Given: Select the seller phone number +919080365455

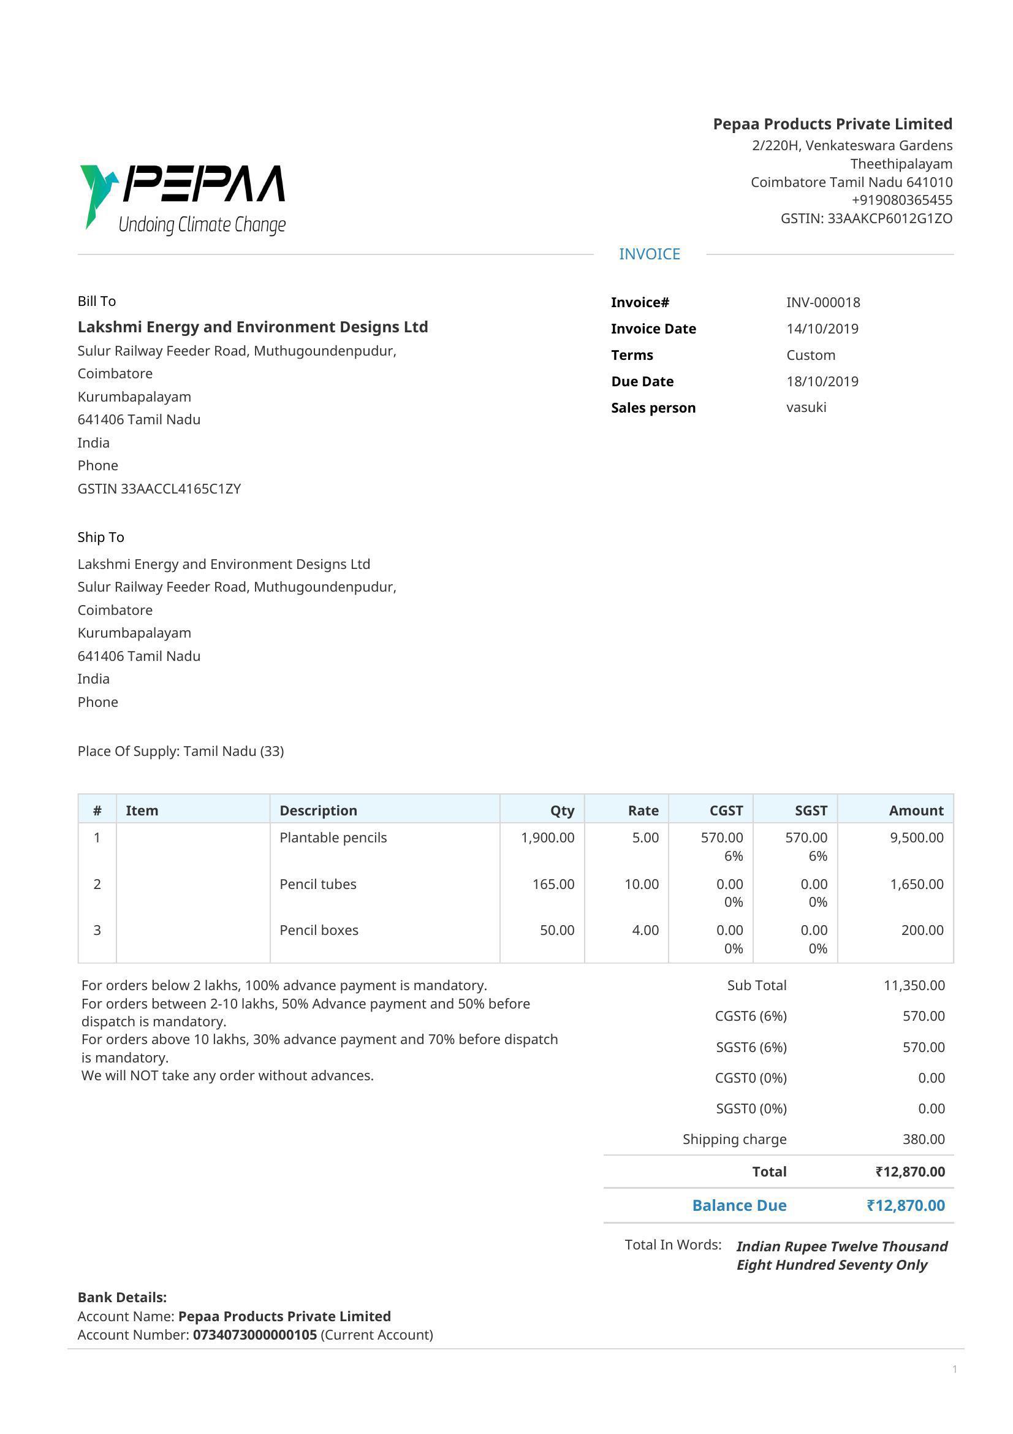Looking at the screenshot, I should tap(901, 200).
